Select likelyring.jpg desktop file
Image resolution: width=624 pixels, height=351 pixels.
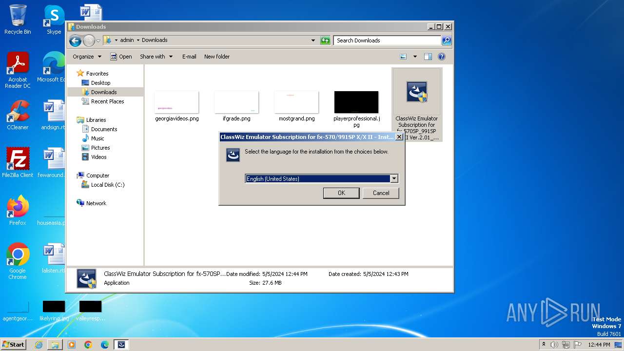click(x=54, y=311)
